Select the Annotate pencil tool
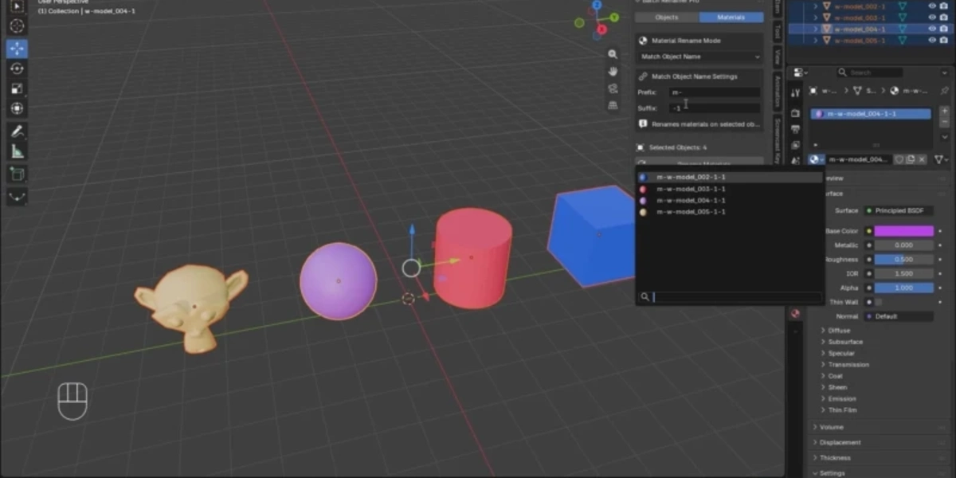 tap(17, 131)
